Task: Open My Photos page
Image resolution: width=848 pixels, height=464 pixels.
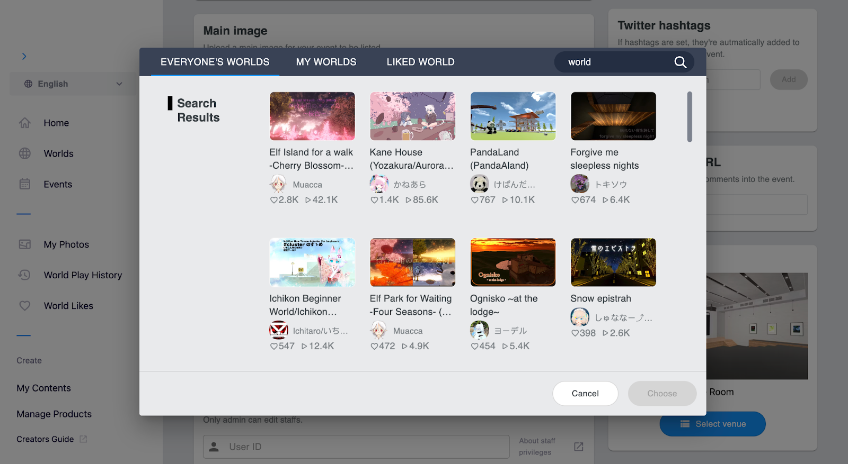Action: [x=66, y=244]
